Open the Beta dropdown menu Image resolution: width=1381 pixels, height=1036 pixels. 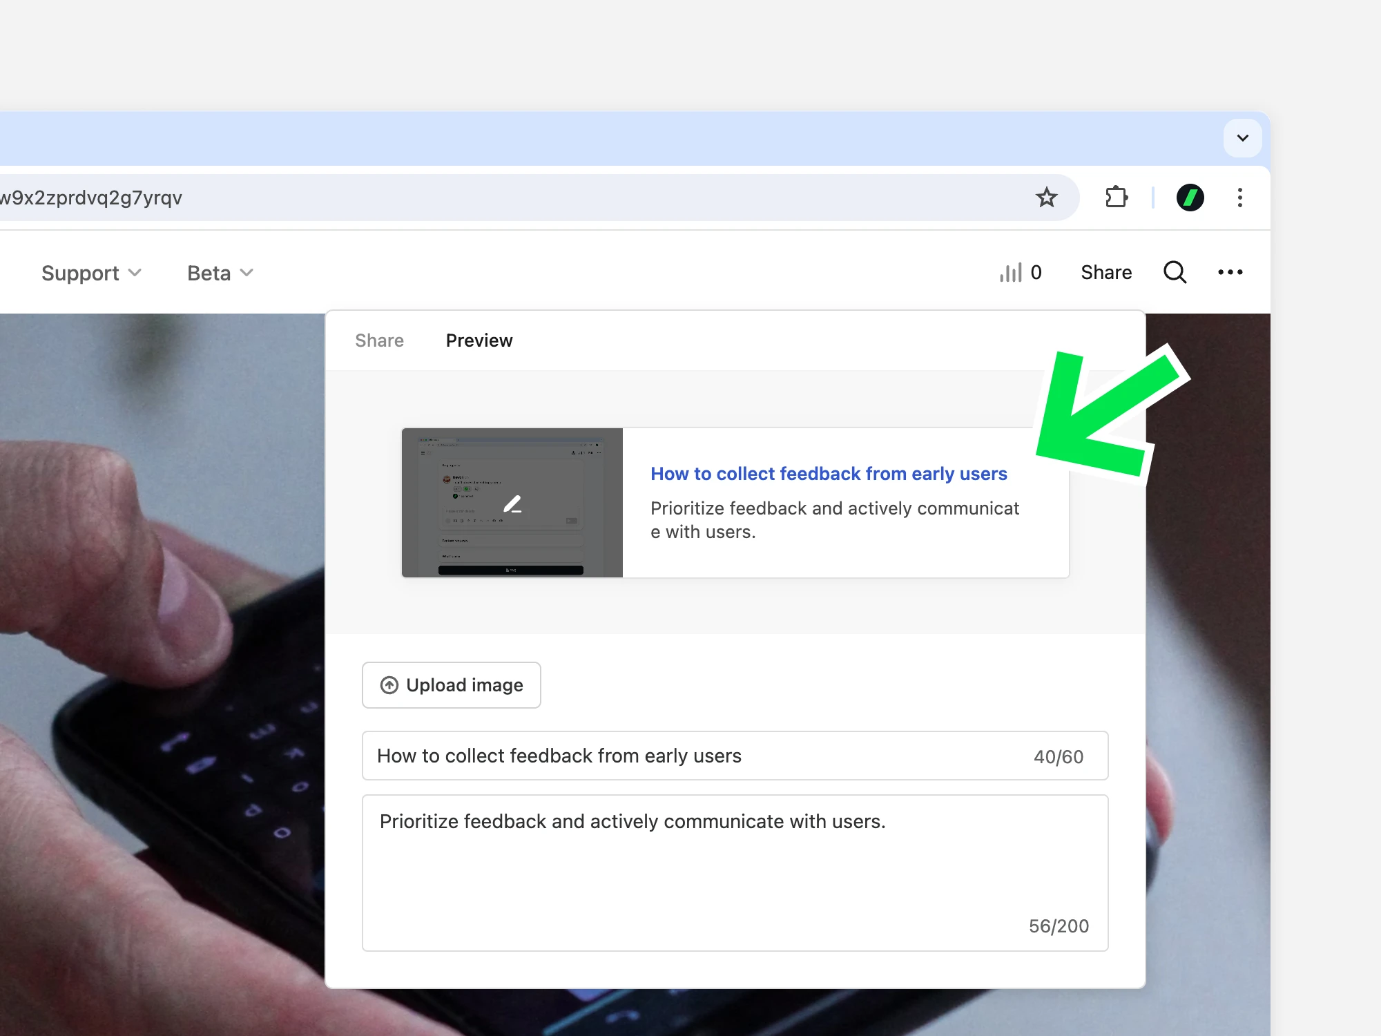[220, 273]
